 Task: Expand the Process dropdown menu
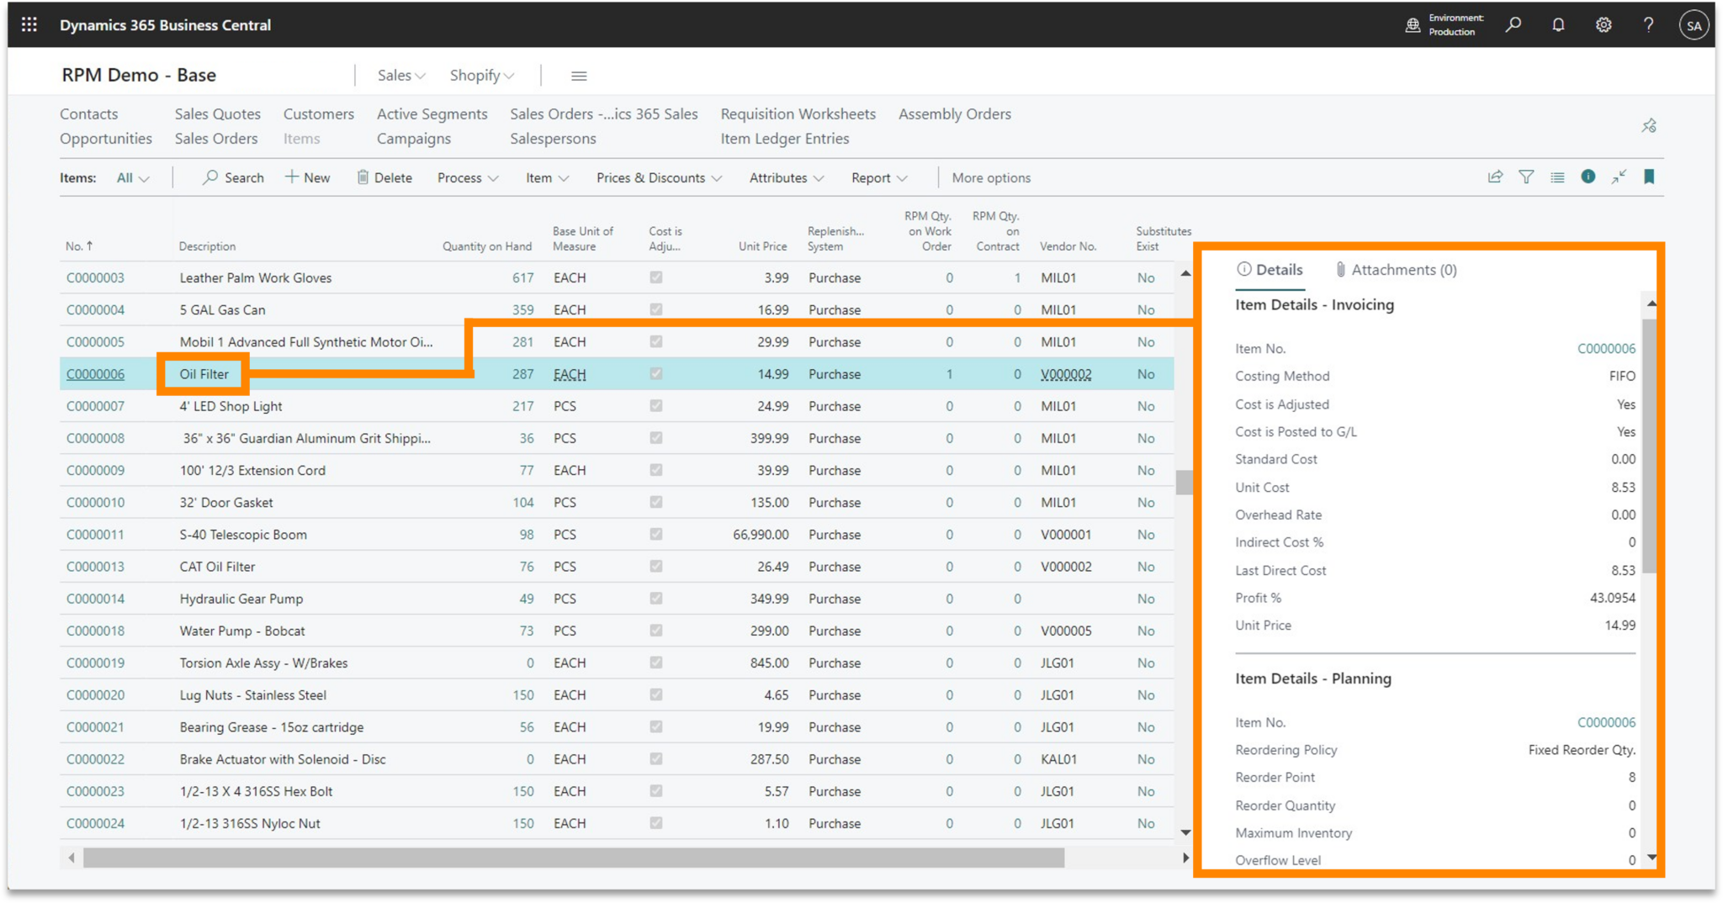pos(468,177)
